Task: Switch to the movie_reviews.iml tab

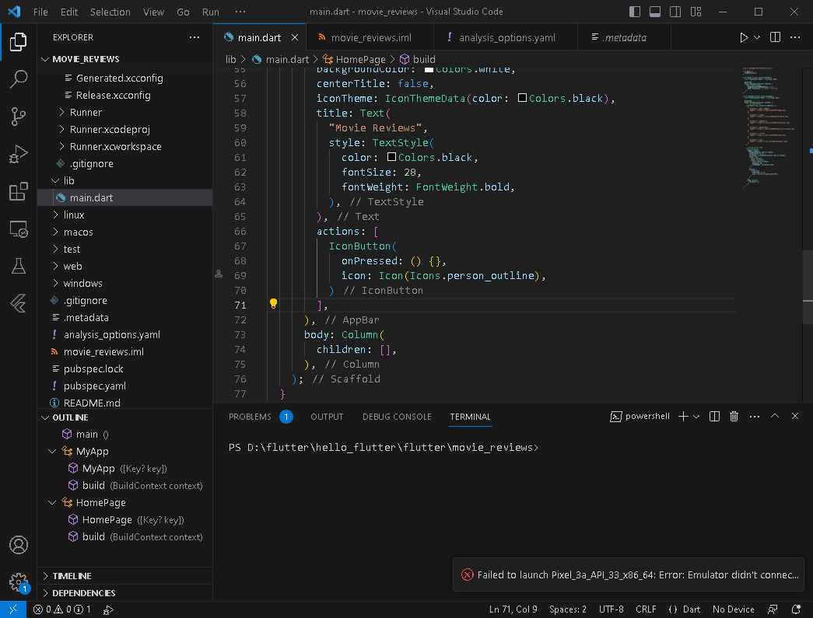Action: pyautogui.click(x=370, y=37)
